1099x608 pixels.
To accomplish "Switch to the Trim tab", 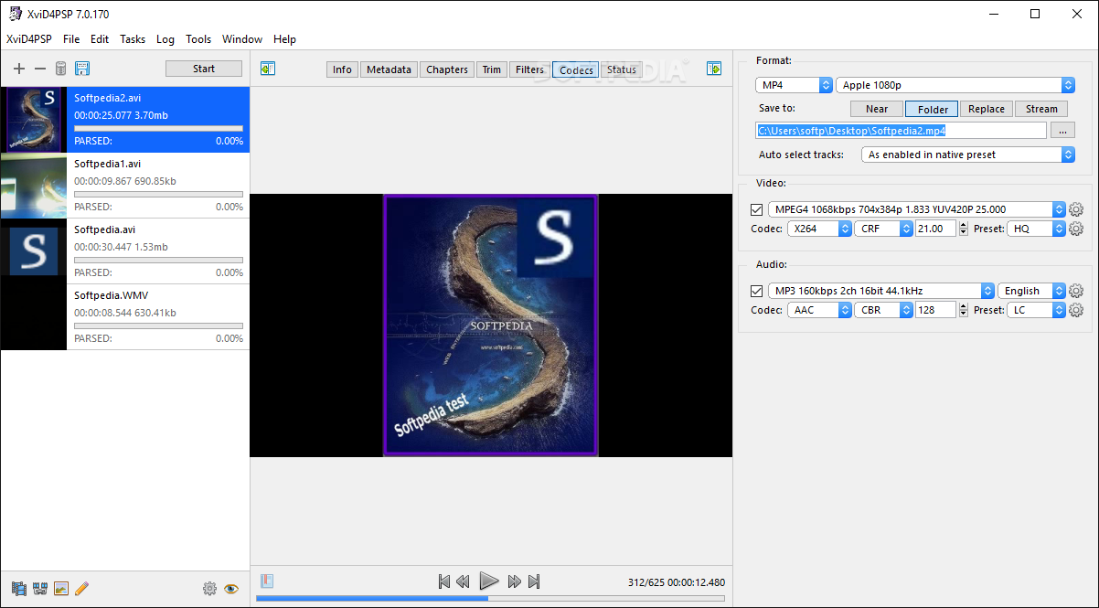I will point(492,69).
